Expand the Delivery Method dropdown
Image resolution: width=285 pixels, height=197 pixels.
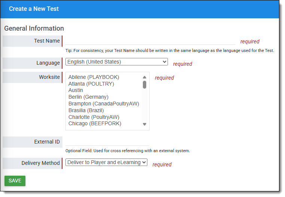click(106, 163)
